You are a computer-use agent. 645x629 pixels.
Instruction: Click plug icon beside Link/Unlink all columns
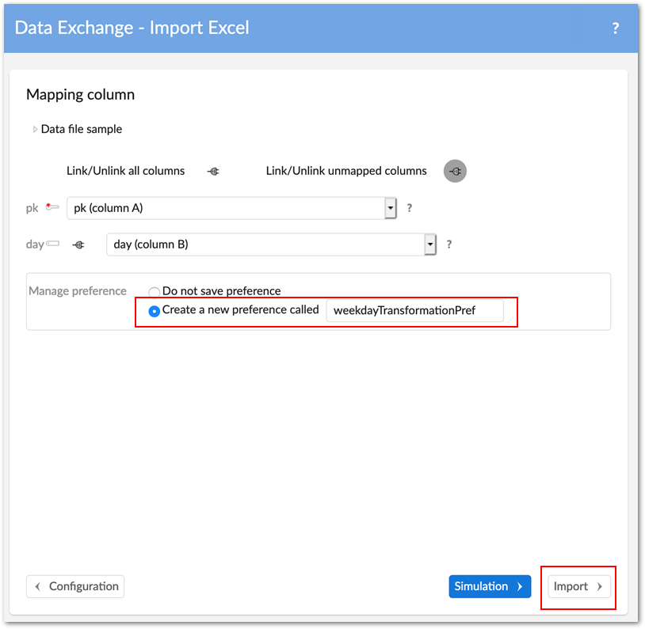[213, 171]
